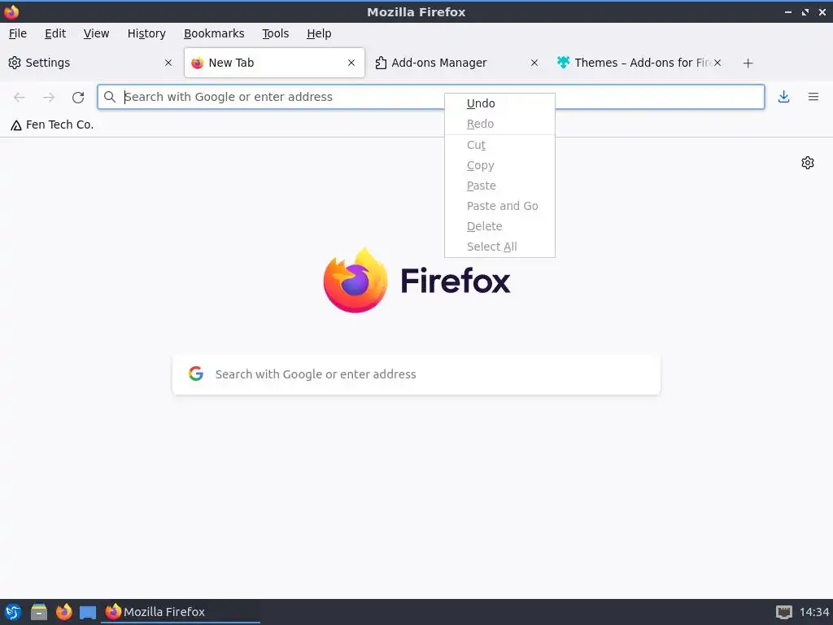Switch to the Settings tab
Image resolution: width=833 pixels, height=625 pixels.
point(90,63)
